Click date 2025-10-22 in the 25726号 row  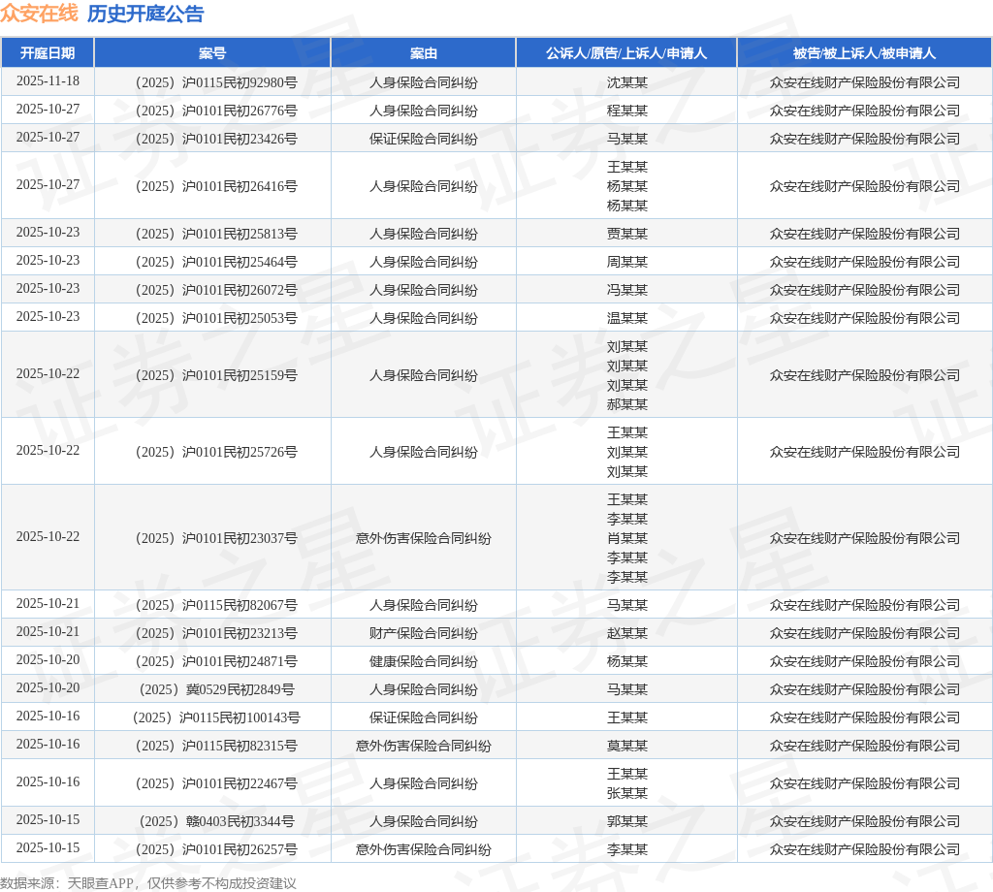pos(48,451)
